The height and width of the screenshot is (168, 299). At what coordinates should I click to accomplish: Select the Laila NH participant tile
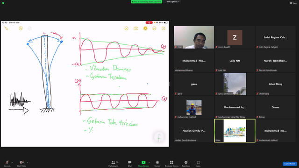pyautogui.click(x=235, y=61)
